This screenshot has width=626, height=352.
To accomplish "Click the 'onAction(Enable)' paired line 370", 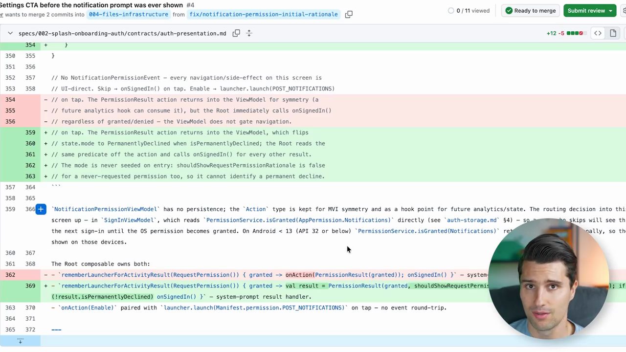I will pos(249,308).
